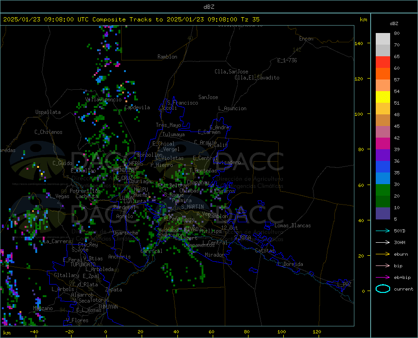Select the 5 dBZ slate purple swatch
418x338 pixels.
[383, 213]
